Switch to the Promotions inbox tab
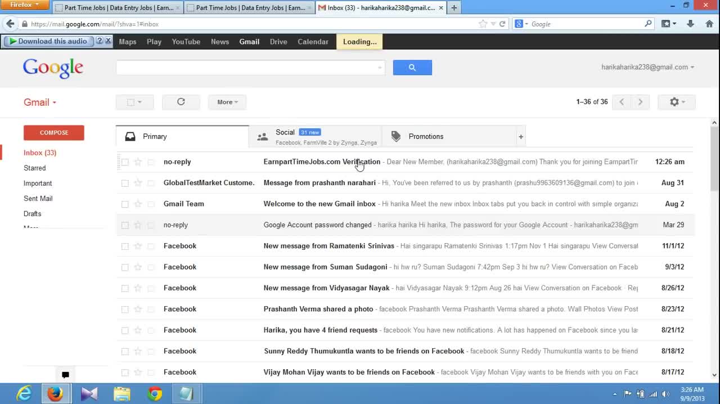Image resolution: width=720 pixels, height=404 pixels. point(449,137)
